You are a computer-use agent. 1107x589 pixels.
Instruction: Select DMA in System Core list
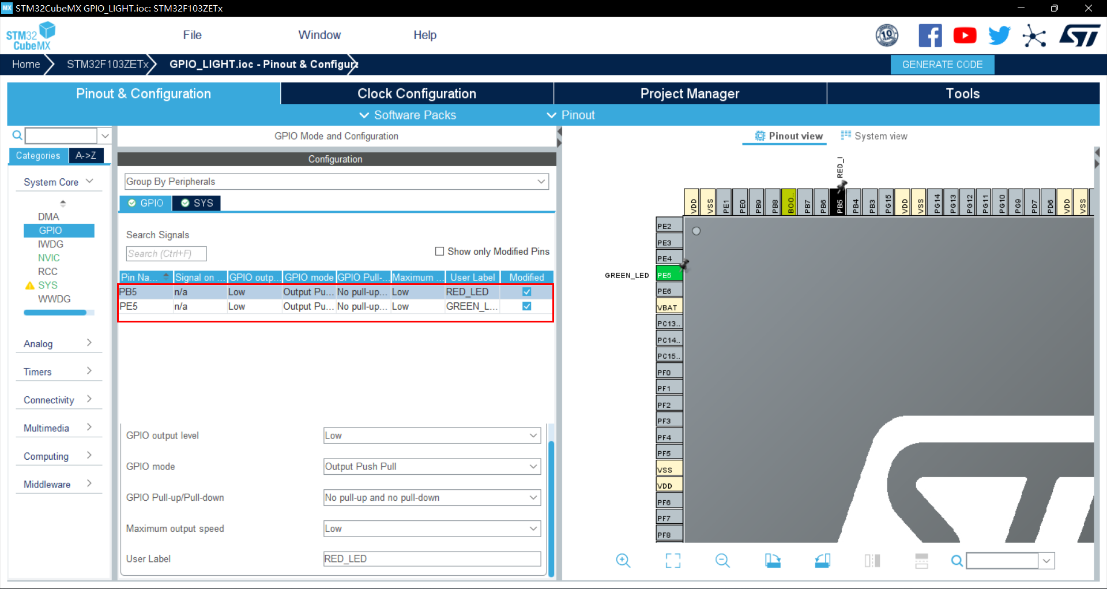pyautogui.click(x=48, y=217)
